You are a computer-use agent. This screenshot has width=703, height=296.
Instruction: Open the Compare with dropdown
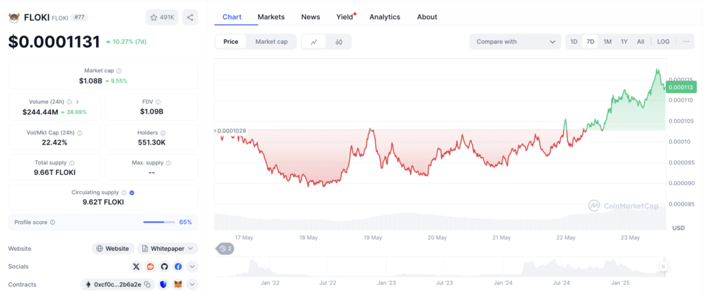[515, 42]
